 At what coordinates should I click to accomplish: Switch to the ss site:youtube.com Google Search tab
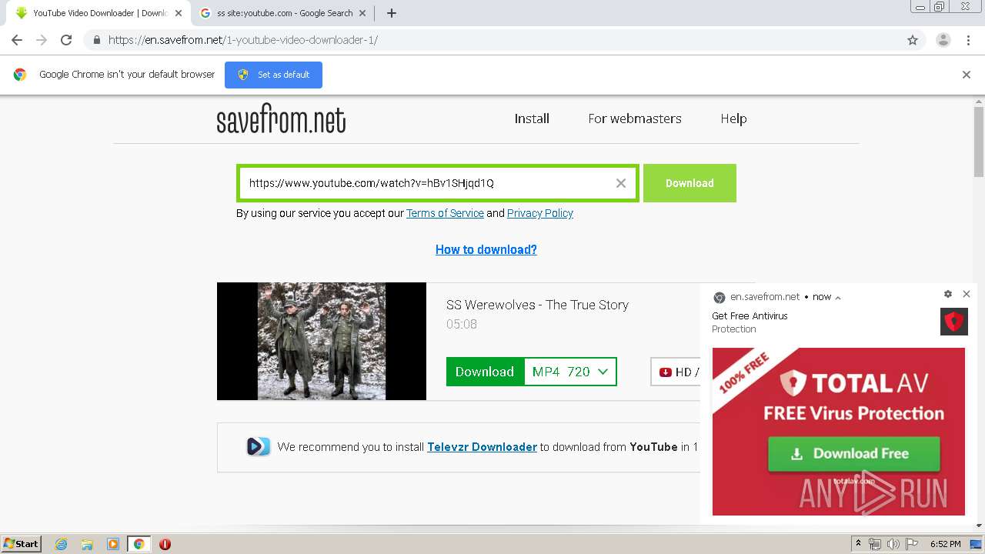click(283, 13)
